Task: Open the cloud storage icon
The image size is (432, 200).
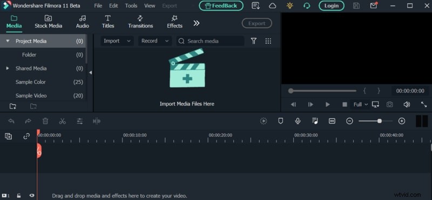Action: point(273,6)
